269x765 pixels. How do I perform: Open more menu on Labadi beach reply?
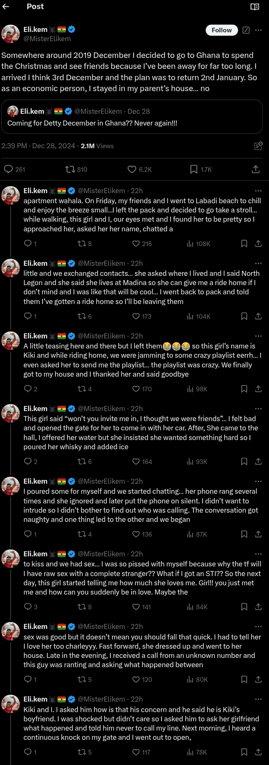[x=259, y=191]
